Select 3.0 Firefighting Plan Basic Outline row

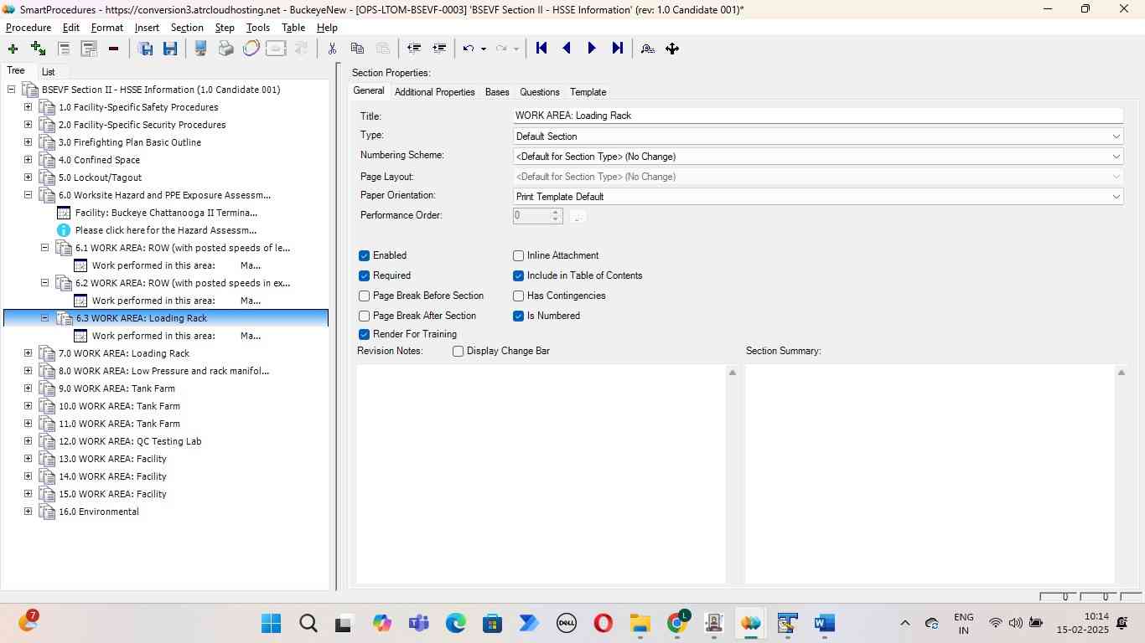click(130, 142)
